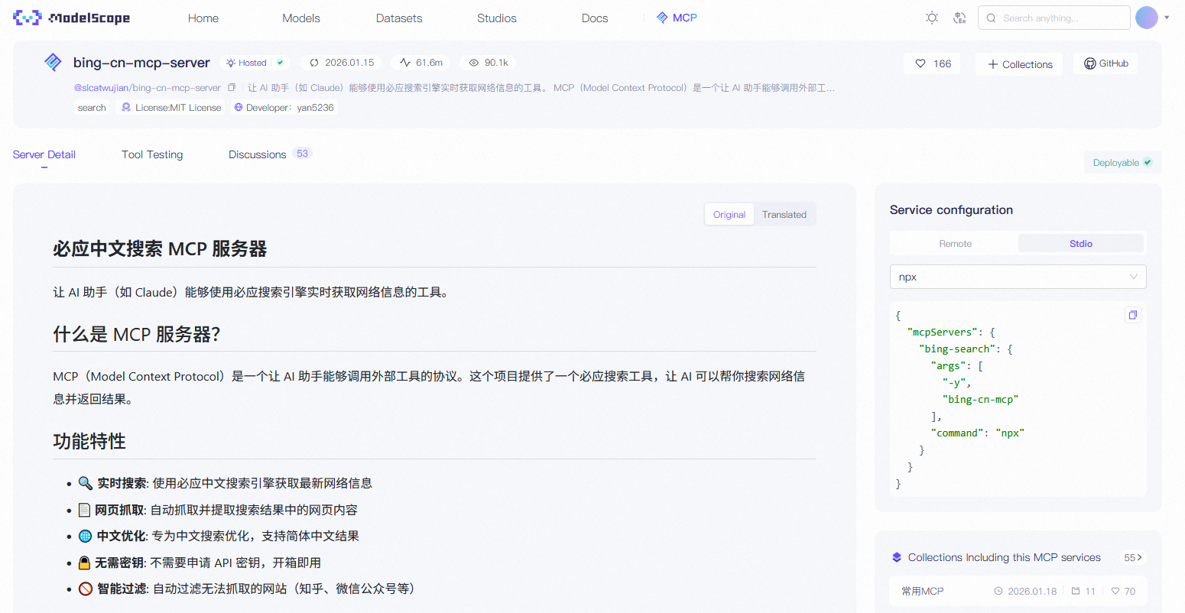Screen dimensions: 1185x613
Task: Toggle the light/dark theme sun icon
Action: [x=931, y=18]
